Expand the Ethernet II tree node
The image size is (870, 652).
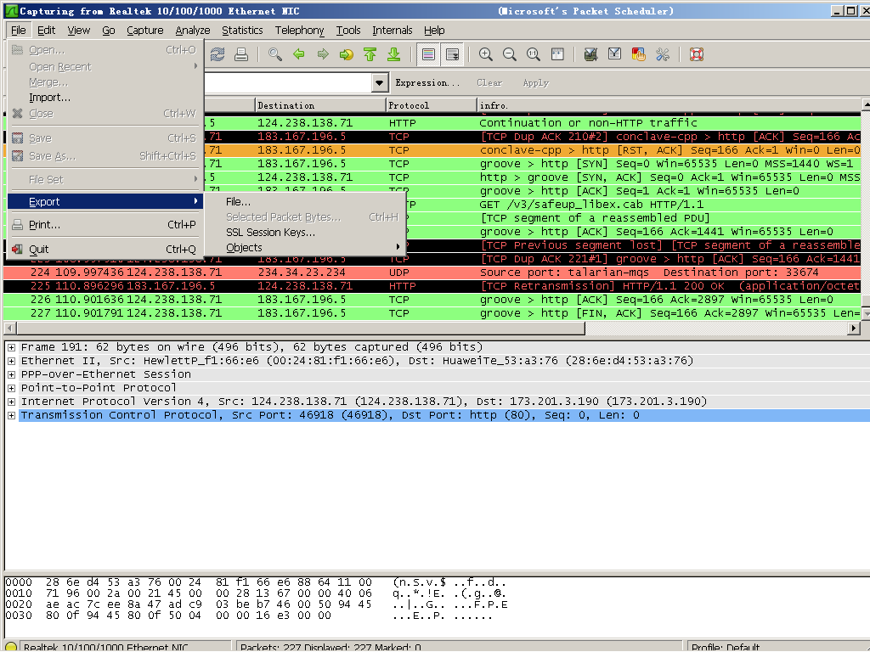[x=11, y=361]
